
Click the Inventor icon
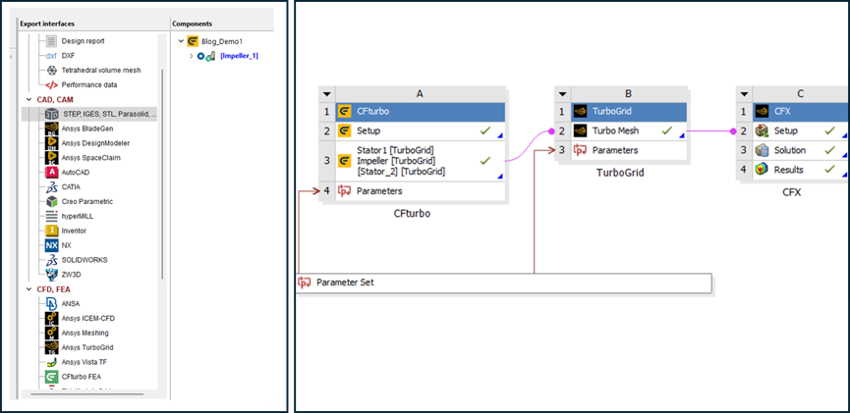(x=51, y=232)
